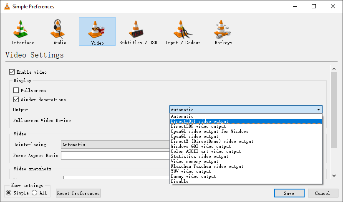Click the video snapshots directory field
The image size is (343, 202).
tap(116, 177)
